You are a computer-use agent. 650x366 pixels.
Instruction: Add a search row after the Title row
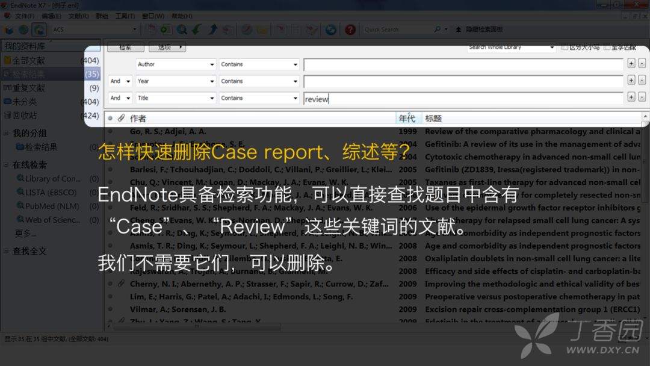point(631,97)
